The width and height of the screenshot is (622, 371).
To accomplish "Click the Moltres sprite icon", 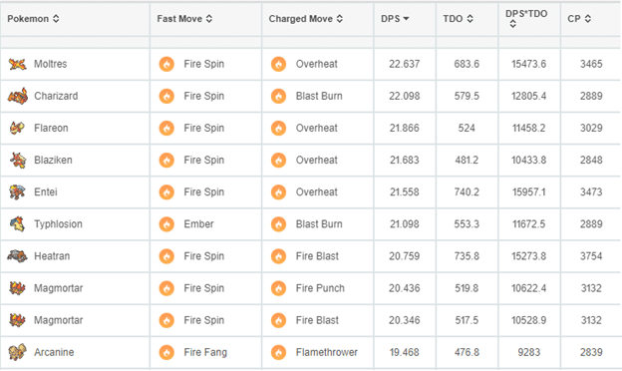I will (18, 64).
